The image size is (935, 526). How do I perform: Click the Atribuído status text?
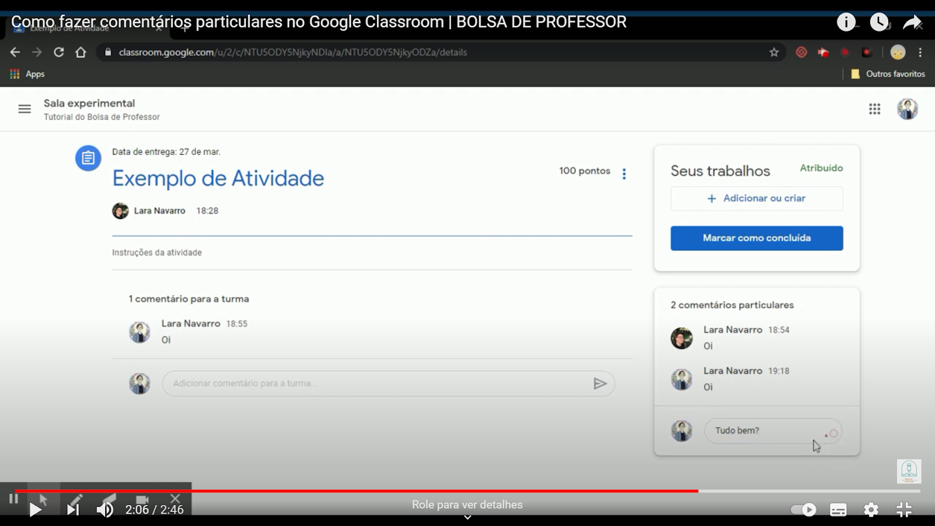tap(822, 168)
